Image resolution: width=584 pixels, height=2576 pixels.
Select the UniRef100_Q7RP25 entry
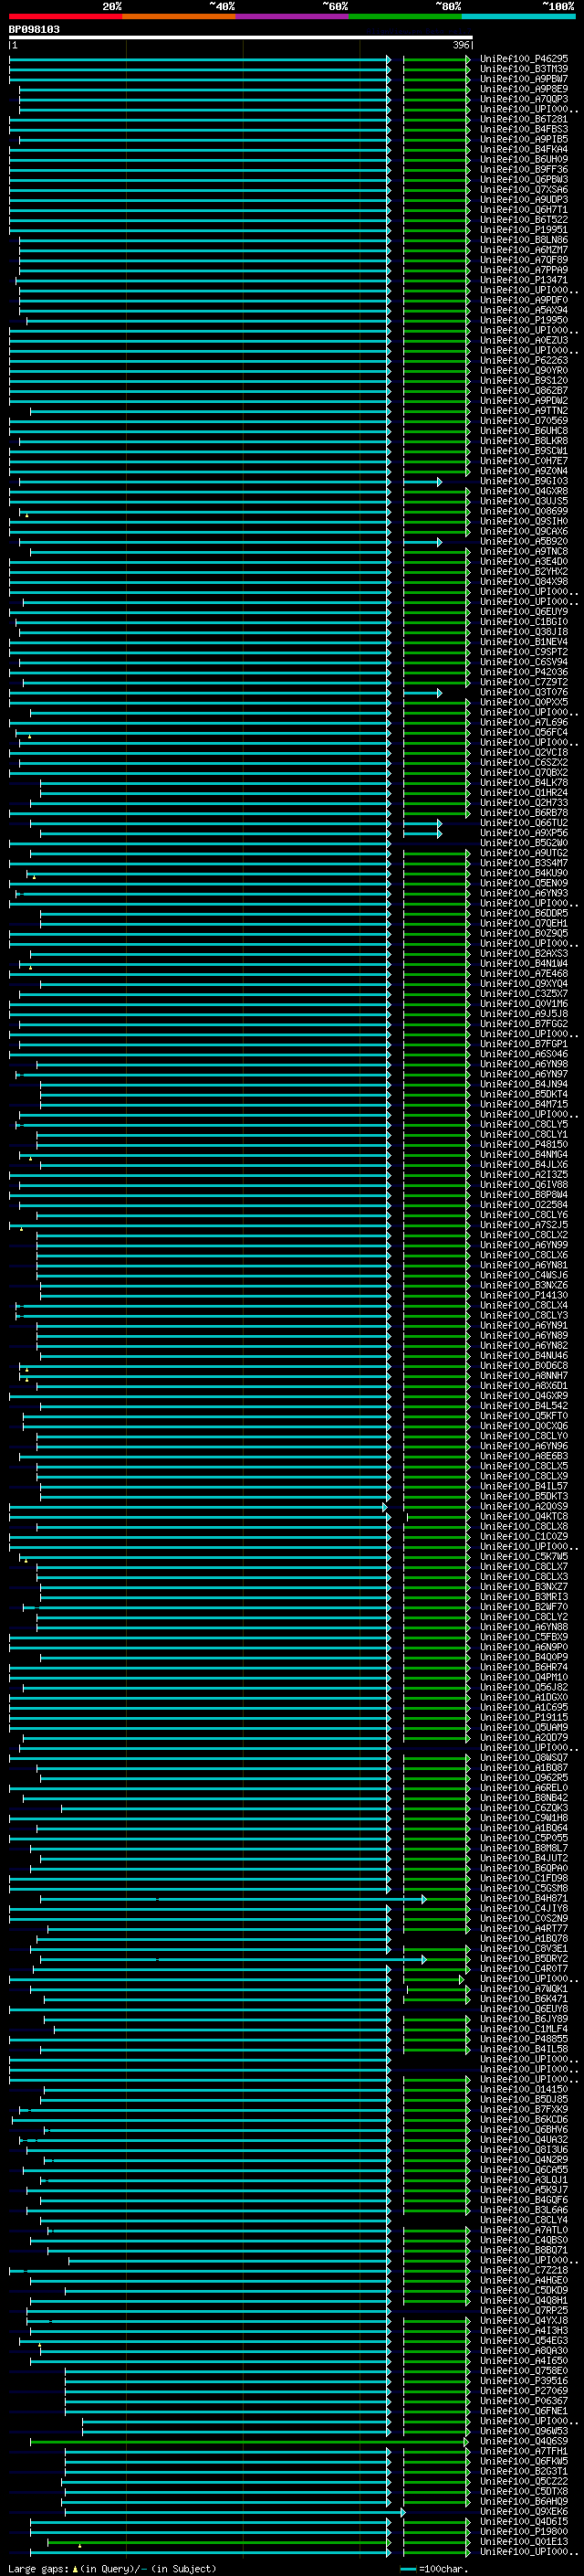524,2310
